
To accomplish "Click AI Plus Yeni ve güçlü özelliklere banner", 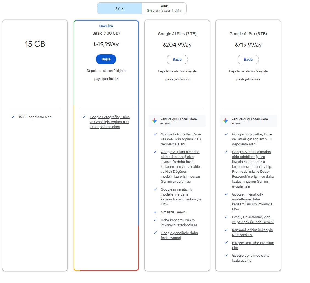I will 177,121.
